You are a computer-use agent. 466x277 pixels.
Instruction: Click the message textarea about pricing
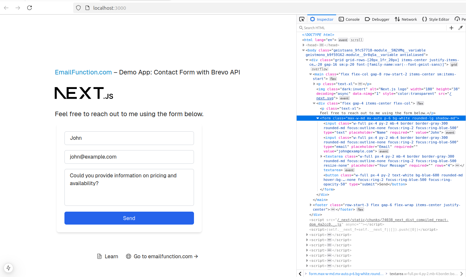pos(129,187)
